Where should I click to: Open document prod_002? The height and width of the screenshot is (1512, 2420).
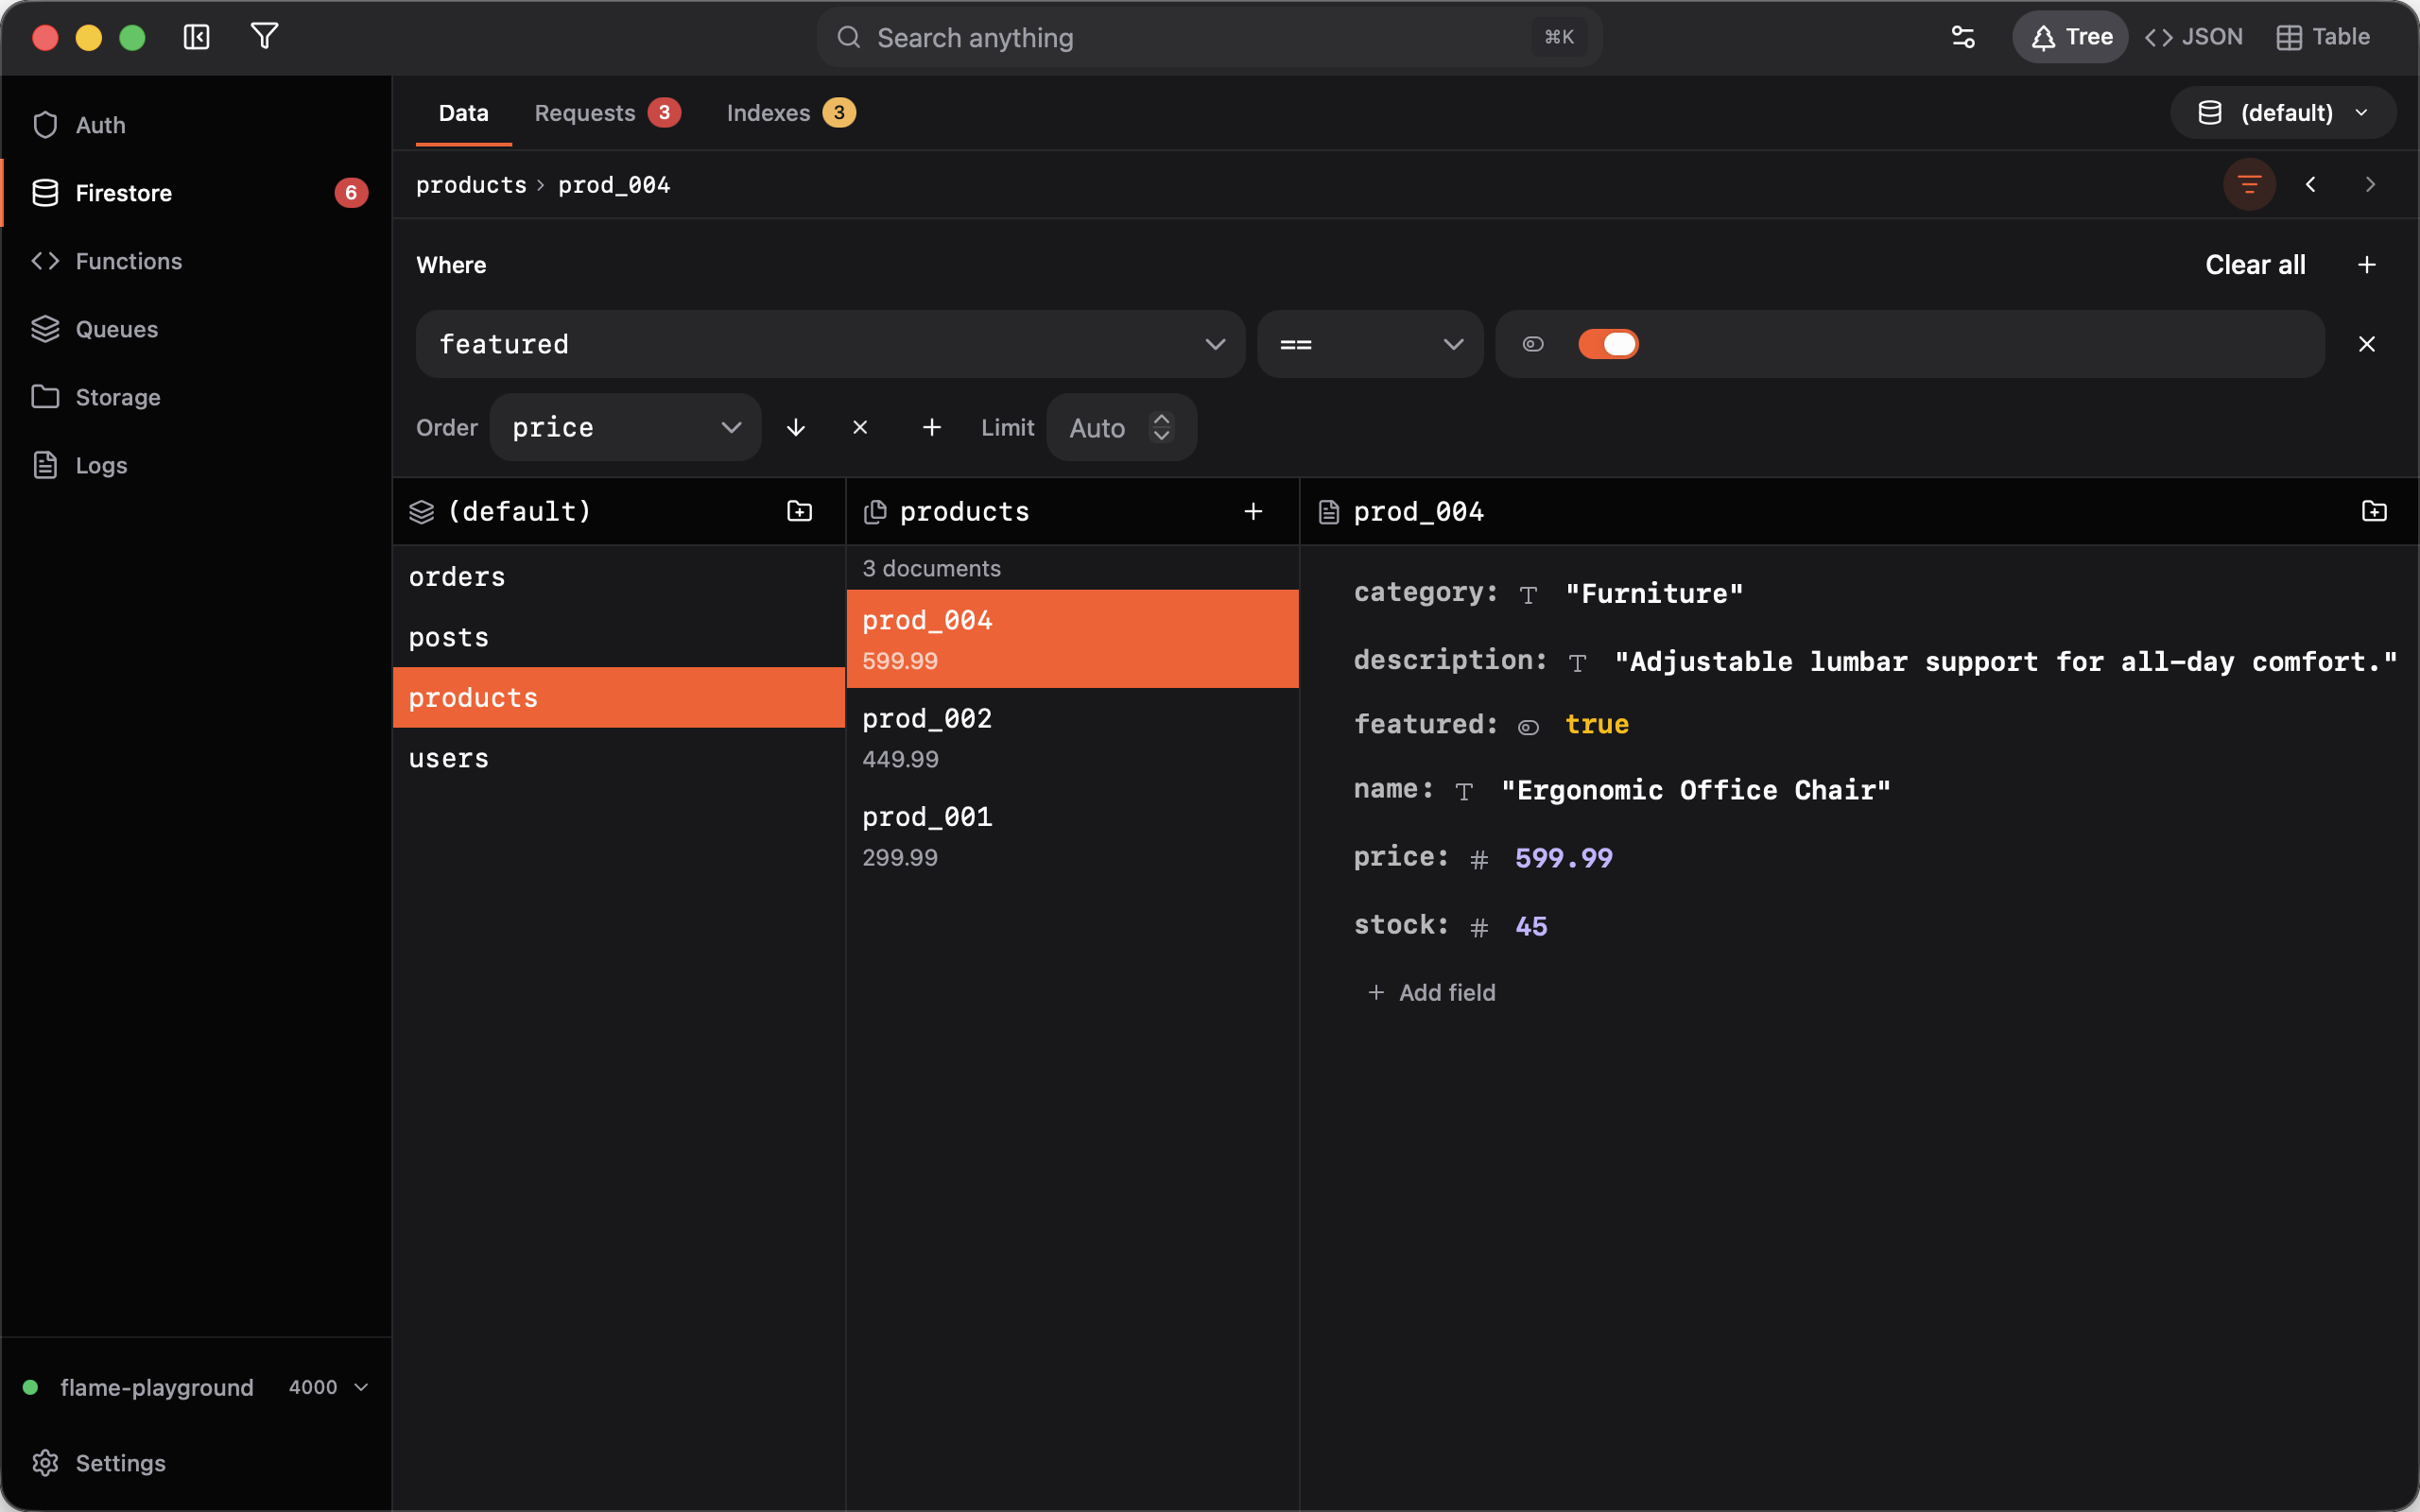(x=1072, y=737)
